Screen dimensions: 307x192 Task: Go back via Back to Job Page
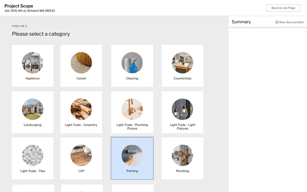[283, 8]
